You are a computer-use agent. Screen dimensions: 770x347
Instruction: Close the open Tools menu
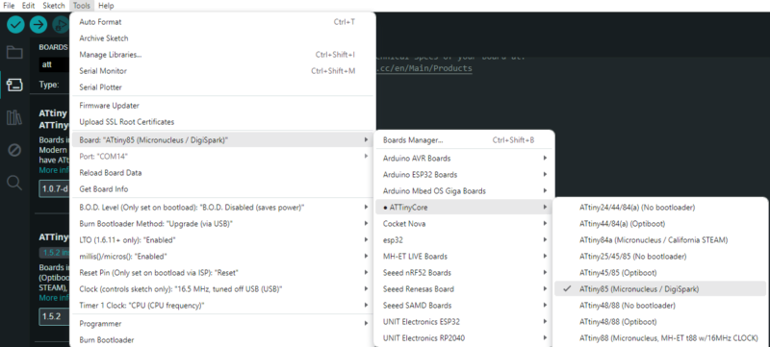(82, 6)
